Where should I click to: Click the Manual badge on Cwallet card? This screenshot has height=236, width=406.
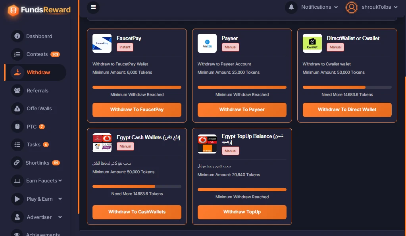(335, 47)
